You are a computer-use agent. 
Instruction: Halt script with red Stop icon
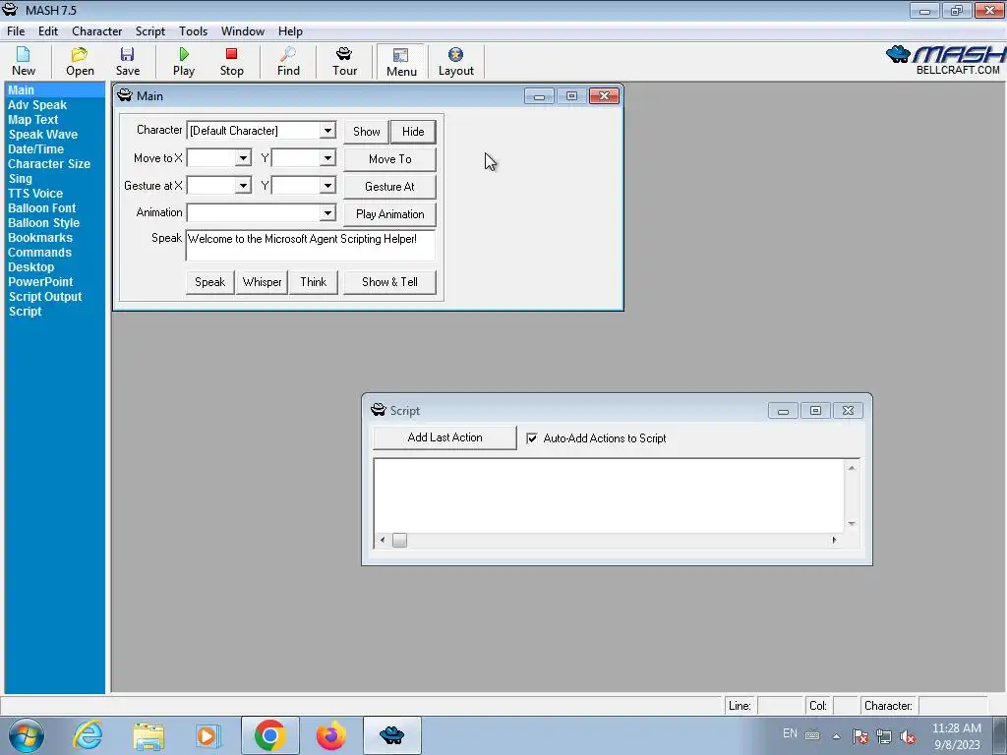pos(232,62)
